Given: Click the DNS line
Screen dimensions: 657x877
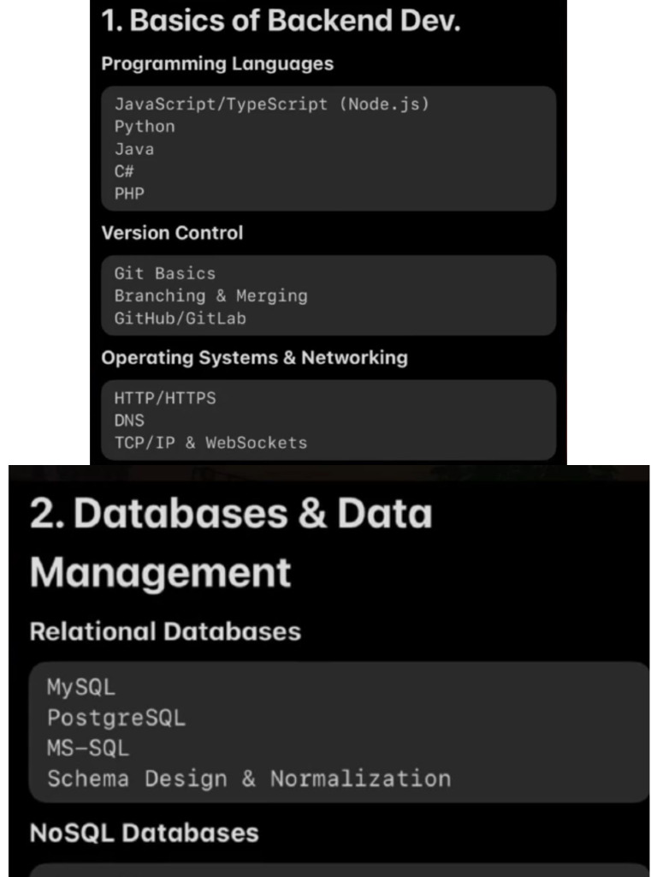Looking at the screenshot, I should (x=129, y=421).
